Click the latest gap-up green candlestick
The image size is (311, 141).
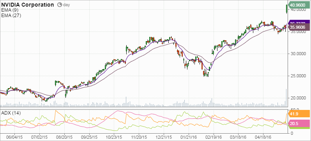tap(286, 9)
